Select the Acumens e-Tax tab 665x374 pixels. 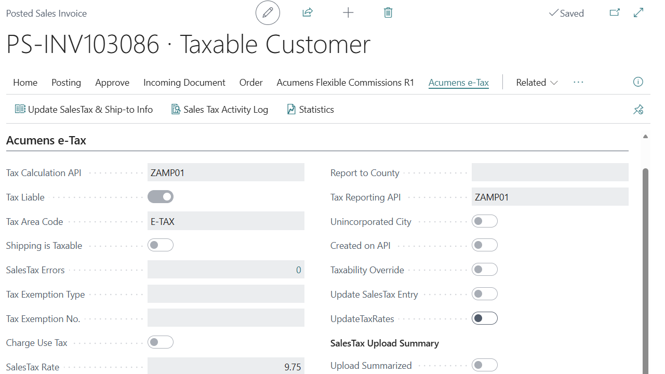click(459, 83)
